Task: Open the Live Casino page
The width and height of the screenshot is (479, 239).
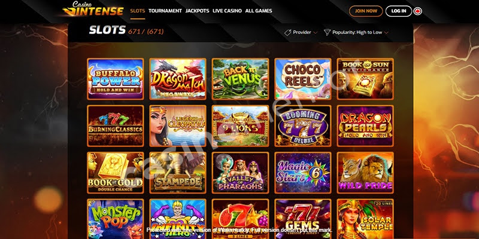Action: (x=227, y=11)
